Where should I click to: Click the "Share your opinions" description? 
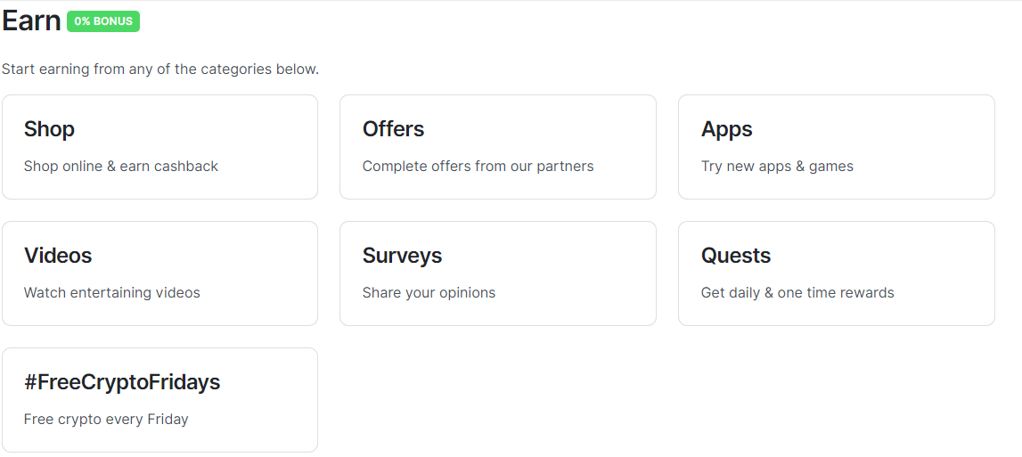click(x=429, y=292)
